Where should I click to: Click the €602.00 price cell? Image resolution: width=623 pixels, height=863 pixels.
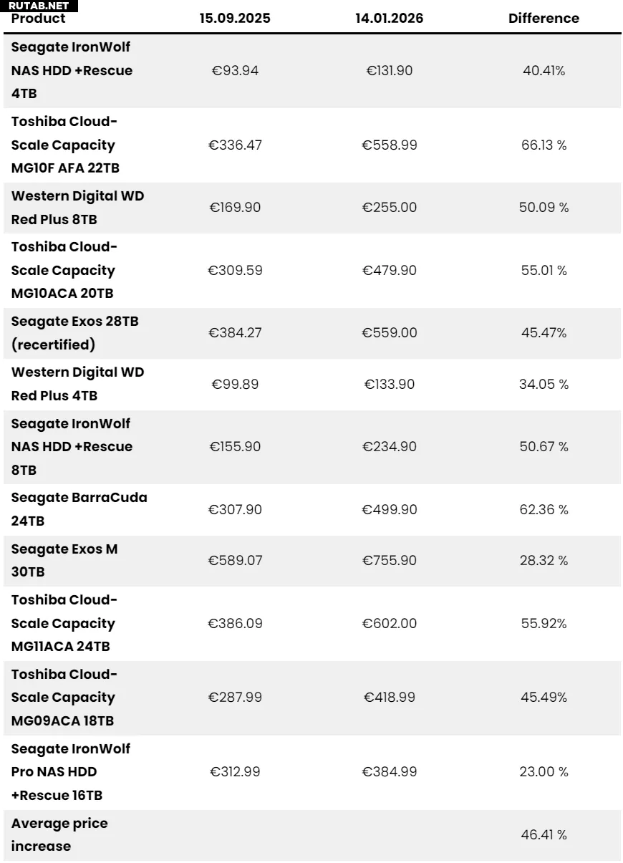[389, 623]
